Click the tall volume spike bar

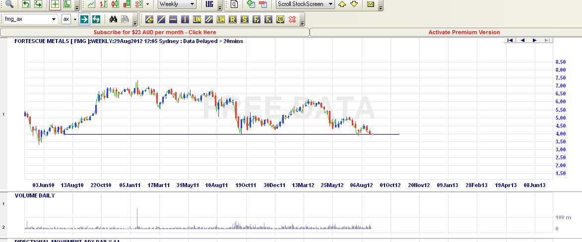tap(137, 219)
